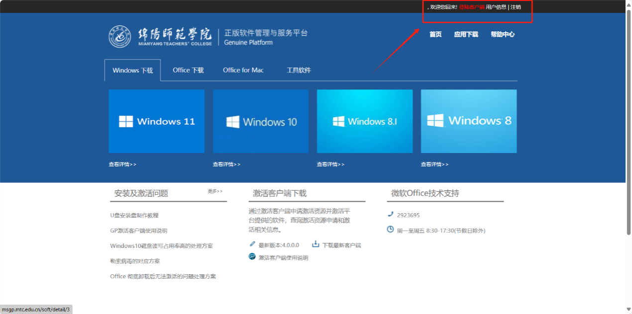Open the 帮助中心 navigation item
The image size is (632, 314).
[503, 34]
